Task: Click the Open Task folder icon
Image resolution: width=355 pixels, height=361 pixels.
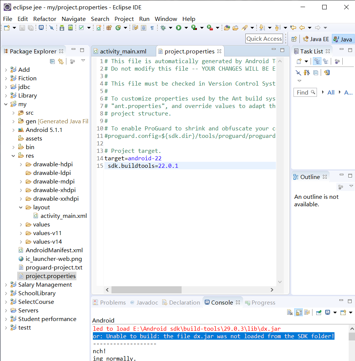Action: pyautogui.click(x=236, y=28)
